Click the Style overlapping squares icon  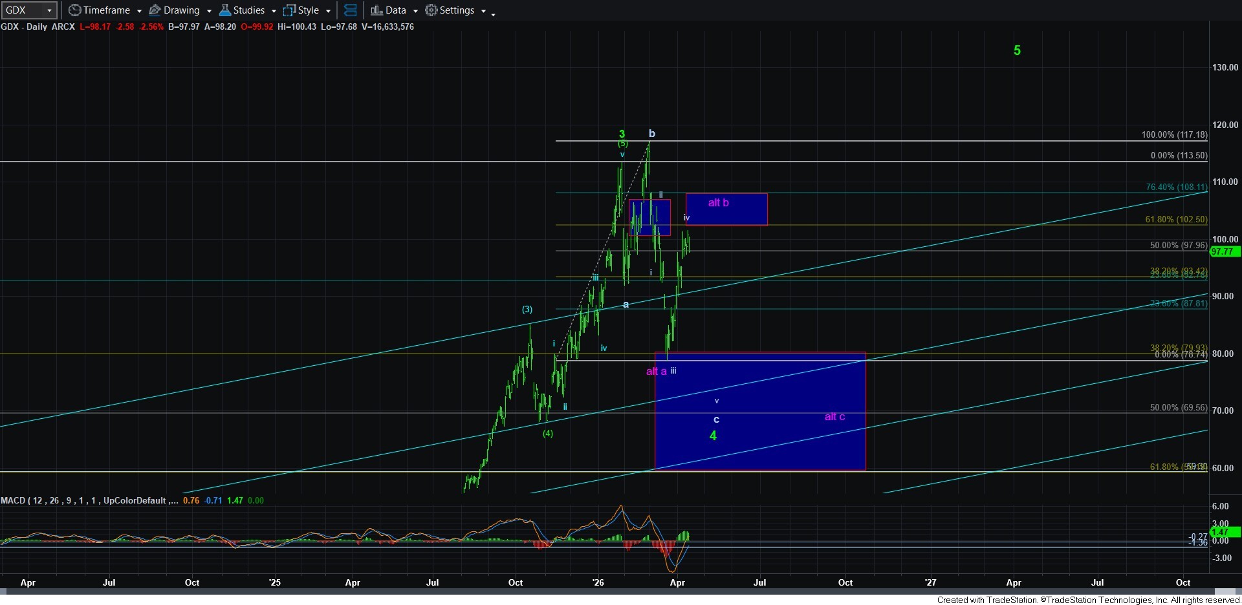[289, 10]
